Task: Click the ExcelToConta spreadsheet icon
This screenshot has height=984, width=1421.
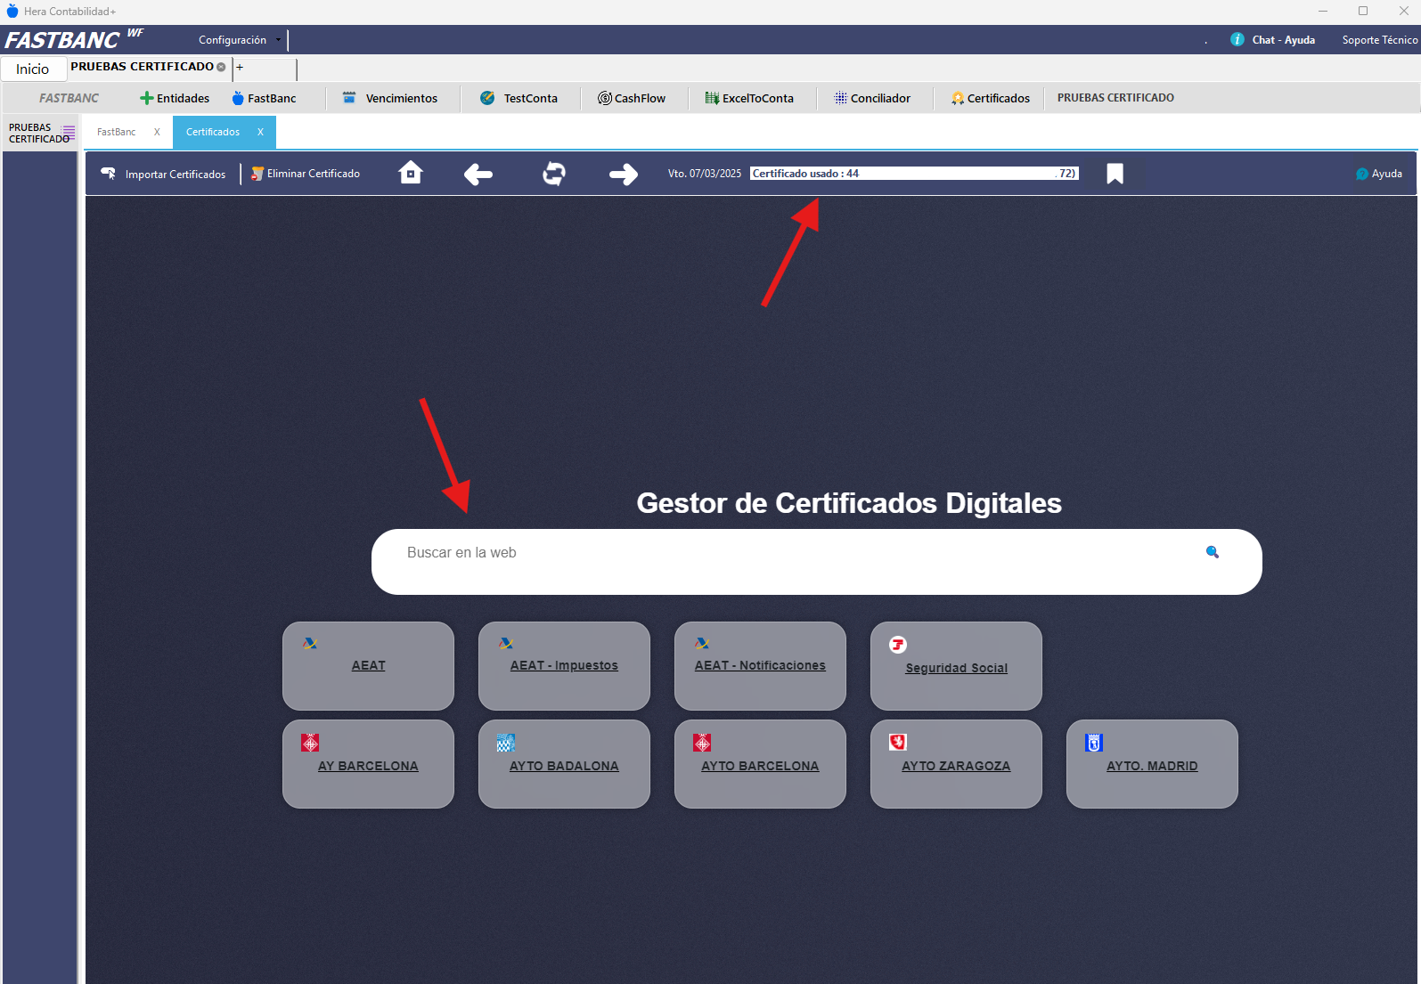Action: click(712, 98)
